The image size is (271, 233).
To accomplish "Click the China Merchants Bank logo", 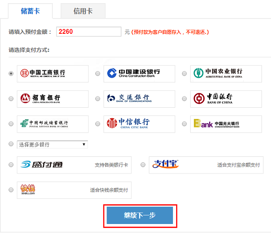I will (52, 98).
